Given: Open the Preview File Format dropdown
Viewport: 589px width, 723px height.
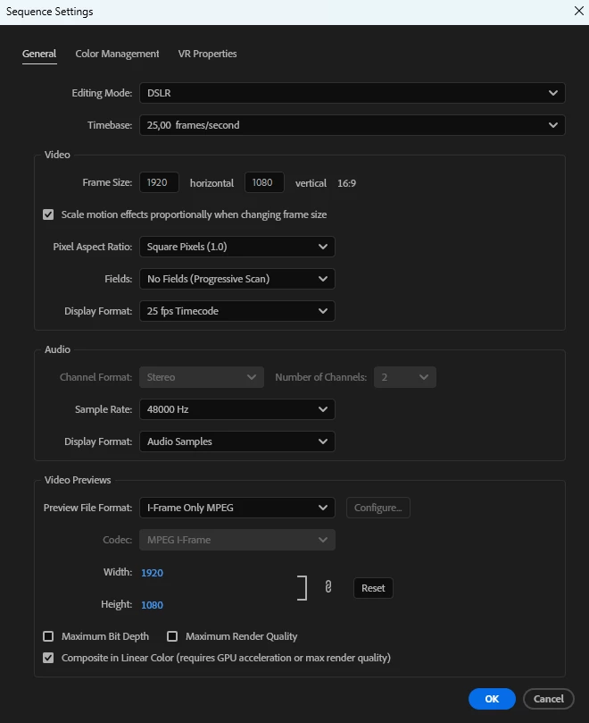Looking at the screenshot, I should 237,508.
